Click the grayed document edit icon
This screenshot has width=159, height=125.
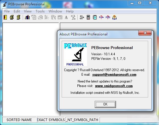[34, 17]
